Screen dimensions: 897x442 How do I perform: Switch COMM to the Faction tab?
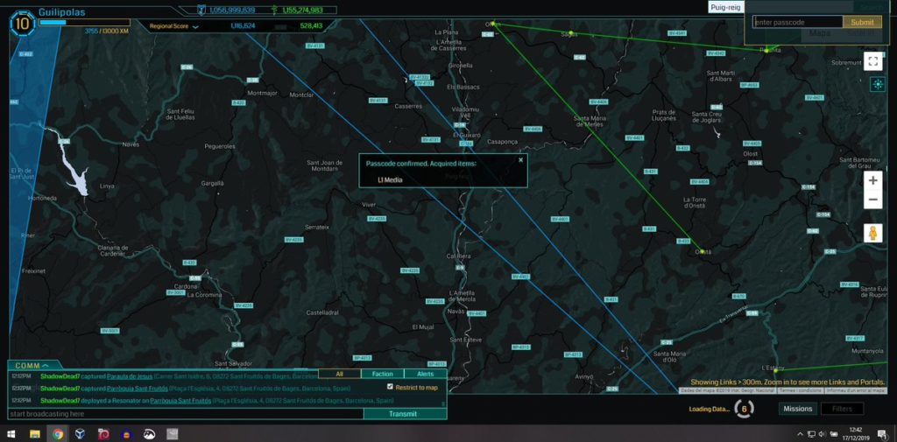pos(382,374)
